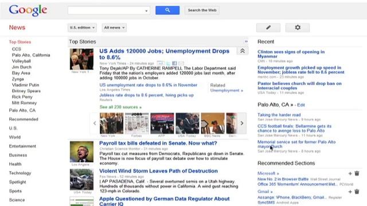
Task: Open Entertainment sidebar section
Action: click(x=22, y=146)
